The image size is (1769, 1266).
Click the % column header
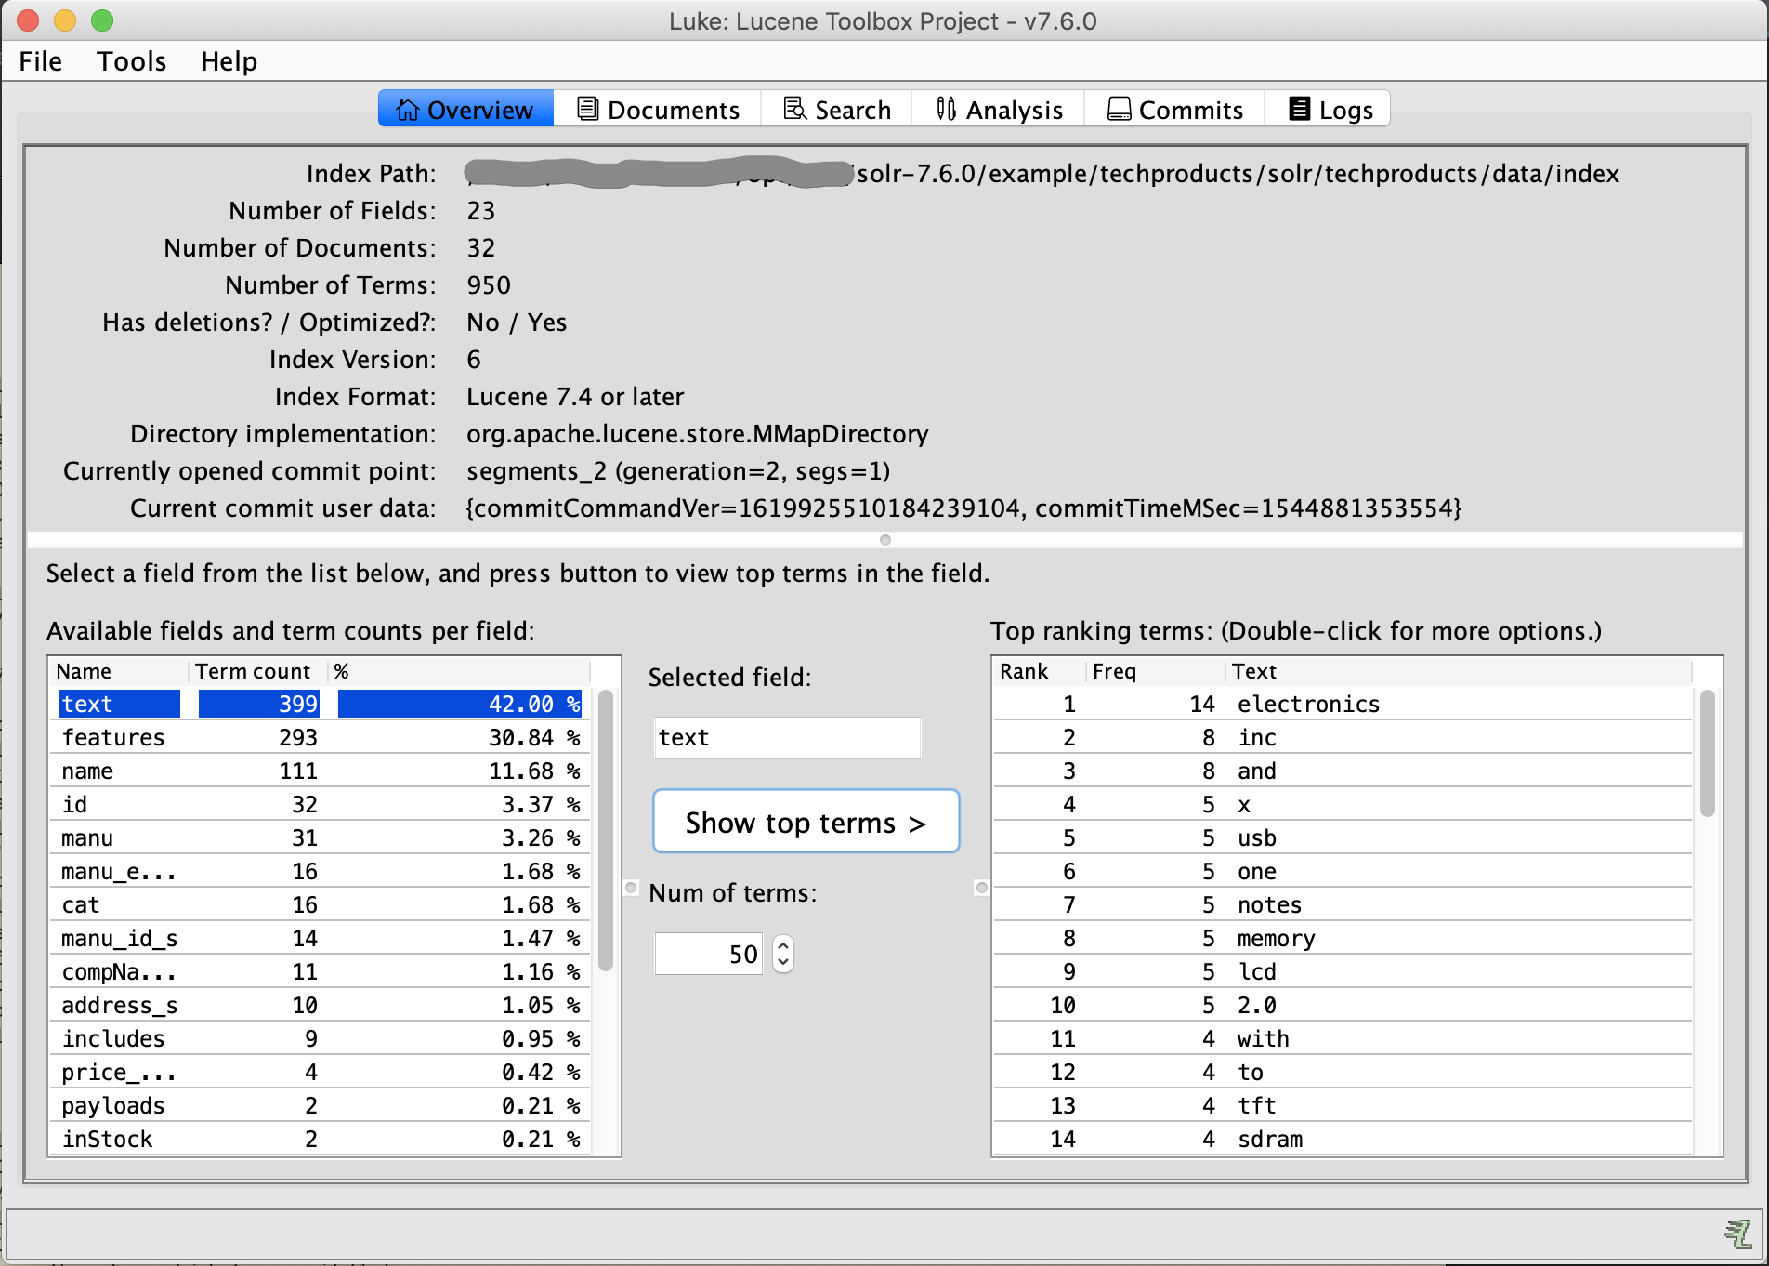point(459,671)
